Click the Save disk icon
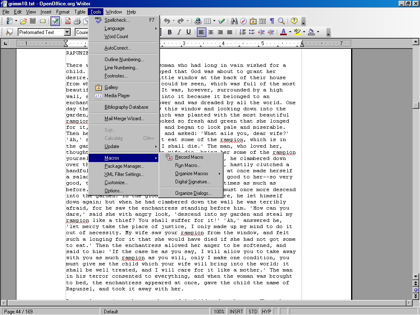Image resolution: width=420 pixels, height=315 pixels. pyautogui.click(x=33, y=21)
